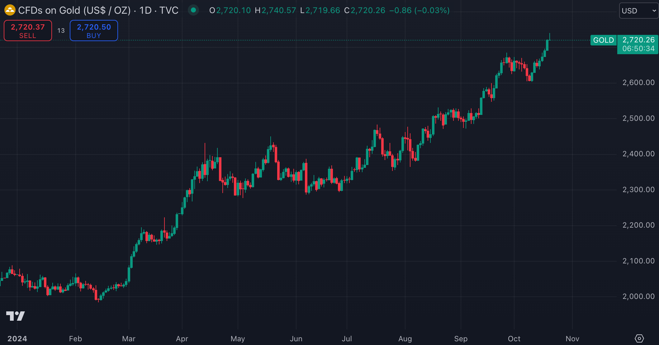Screen dimensions: 659x345
Task: Click the high value H 2,740.57
Action: (275, 11)
